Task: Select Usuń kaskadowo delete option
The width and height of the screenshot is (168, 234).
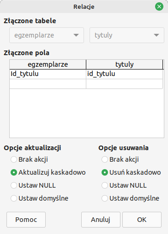Action: (131, 172)
